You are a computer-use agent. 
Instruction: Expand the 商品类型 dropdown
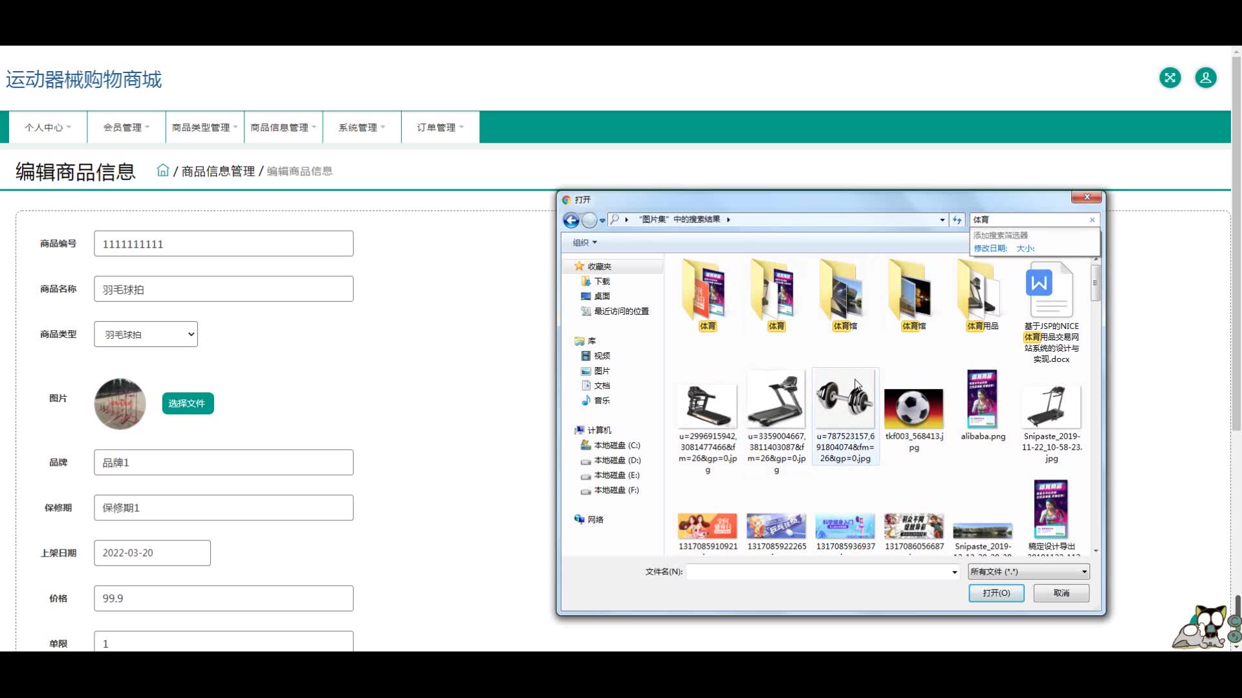146,334
